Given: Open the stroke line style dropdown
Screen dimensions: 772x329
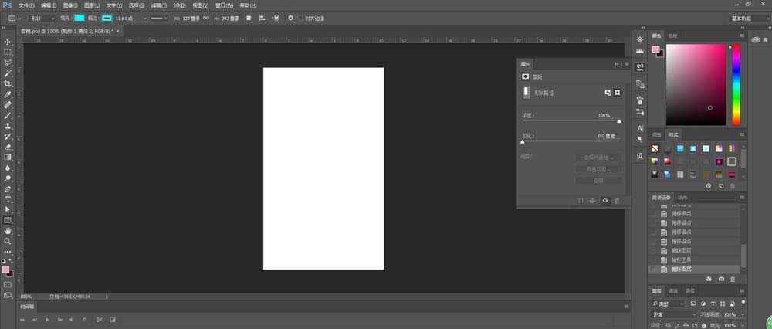Looking at the screenshot, I should point(159,18).
